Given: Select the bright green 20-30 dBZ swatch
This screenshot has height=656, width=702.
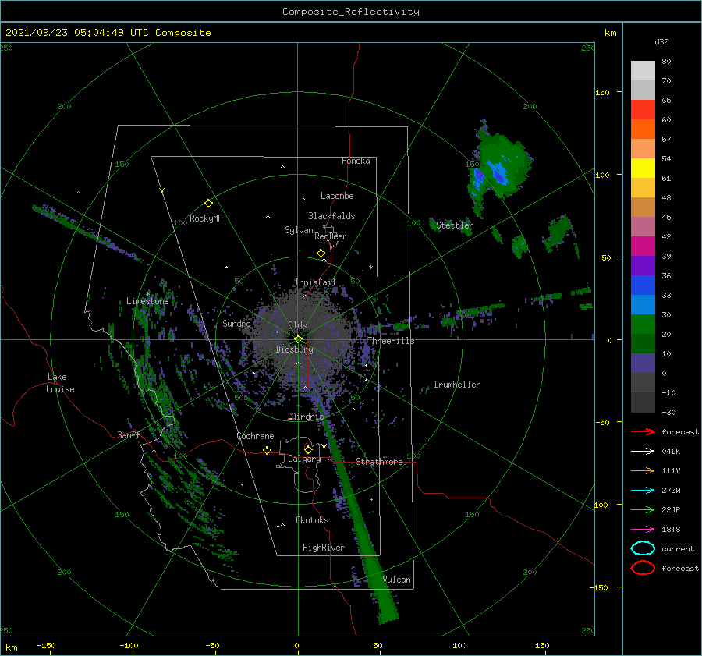Looking at the screenshot, I should point(643,324).
